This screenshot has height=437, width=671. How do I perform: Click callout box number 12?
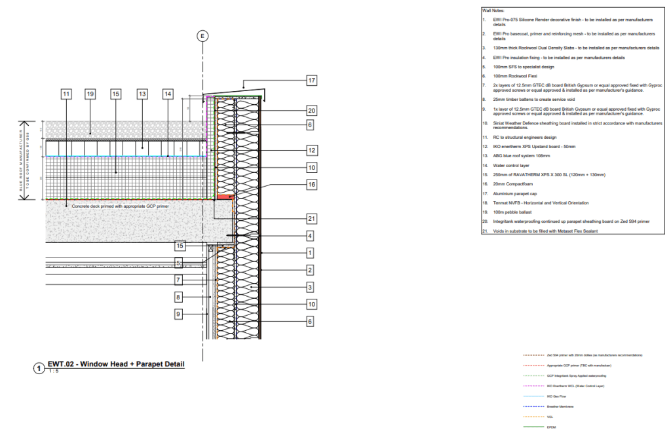tap(311, 151)
